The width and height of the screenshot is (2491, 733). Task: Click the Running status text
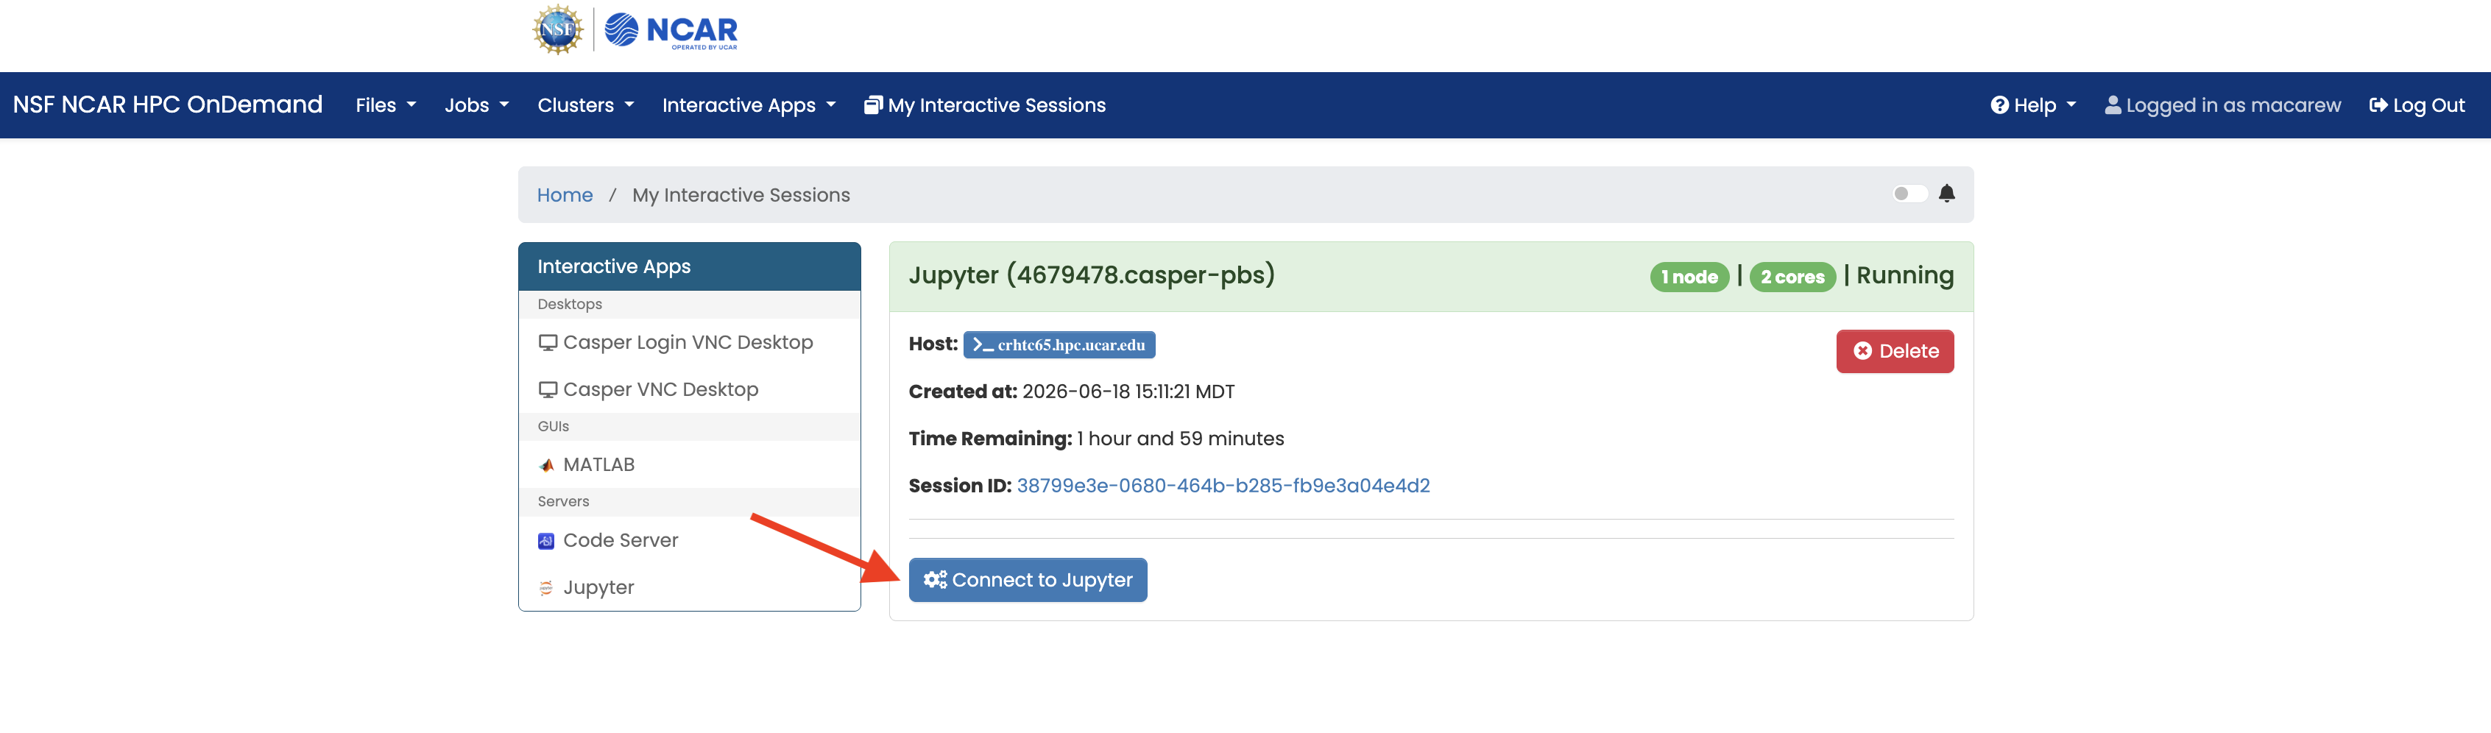pos(1904,275)
